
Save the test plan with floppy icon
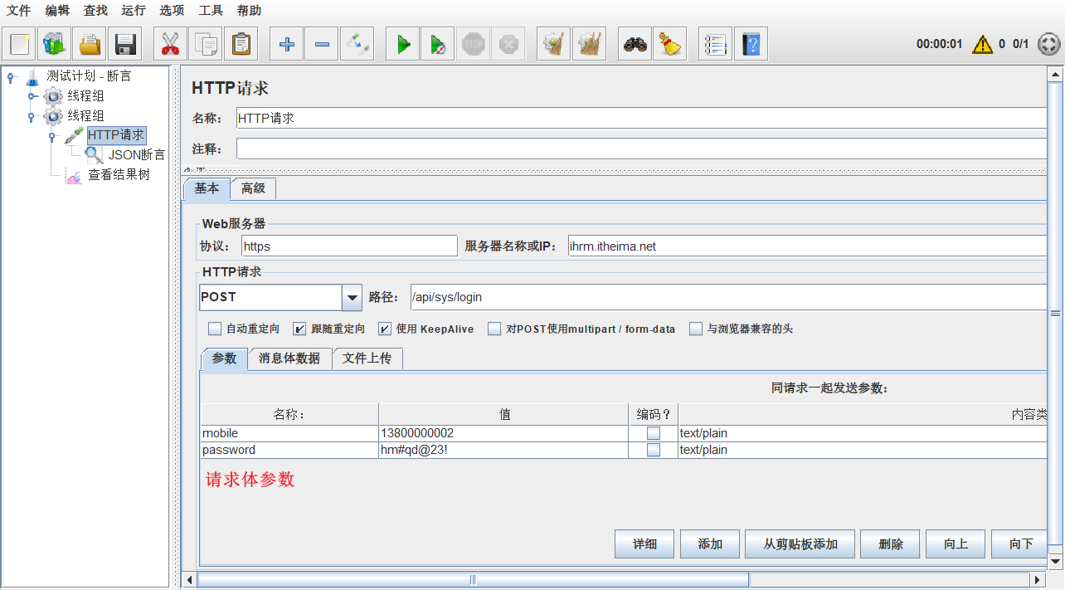(x=124, y=43)
